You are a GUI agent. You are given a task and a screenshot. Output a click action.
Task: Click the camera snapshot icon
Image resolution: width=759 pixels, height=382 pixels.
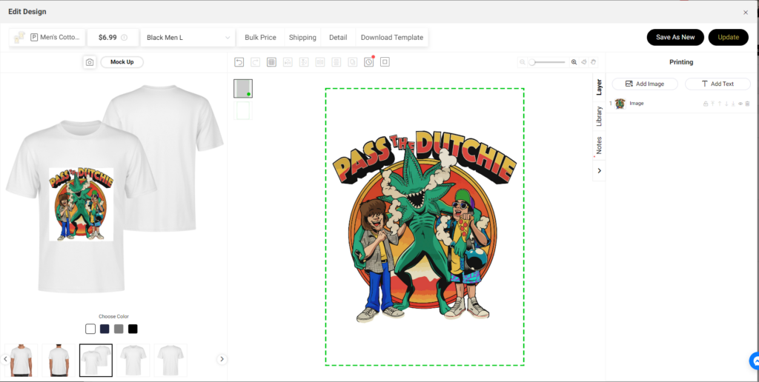90,62
